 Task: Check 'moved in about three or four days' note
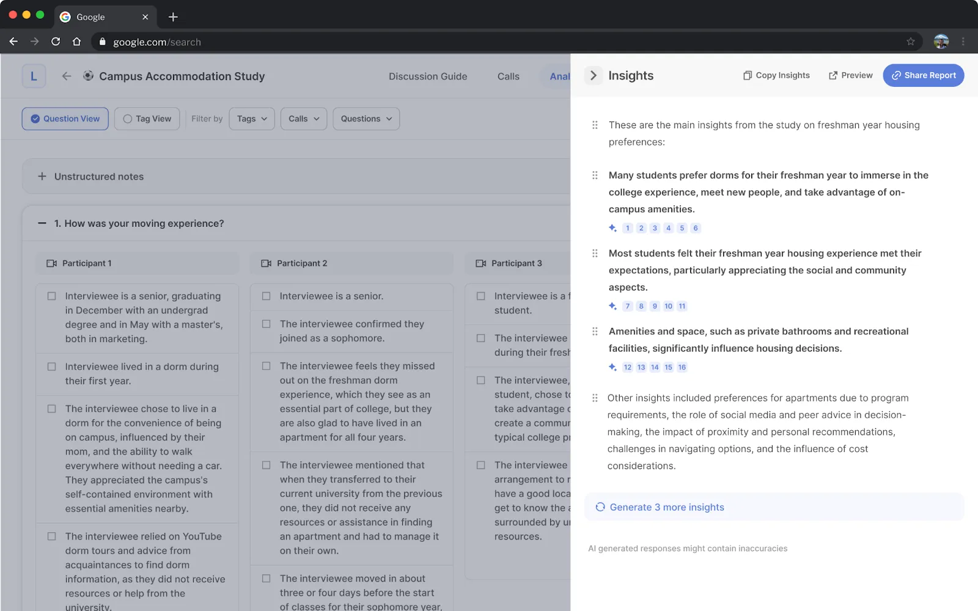click(267, 579)
